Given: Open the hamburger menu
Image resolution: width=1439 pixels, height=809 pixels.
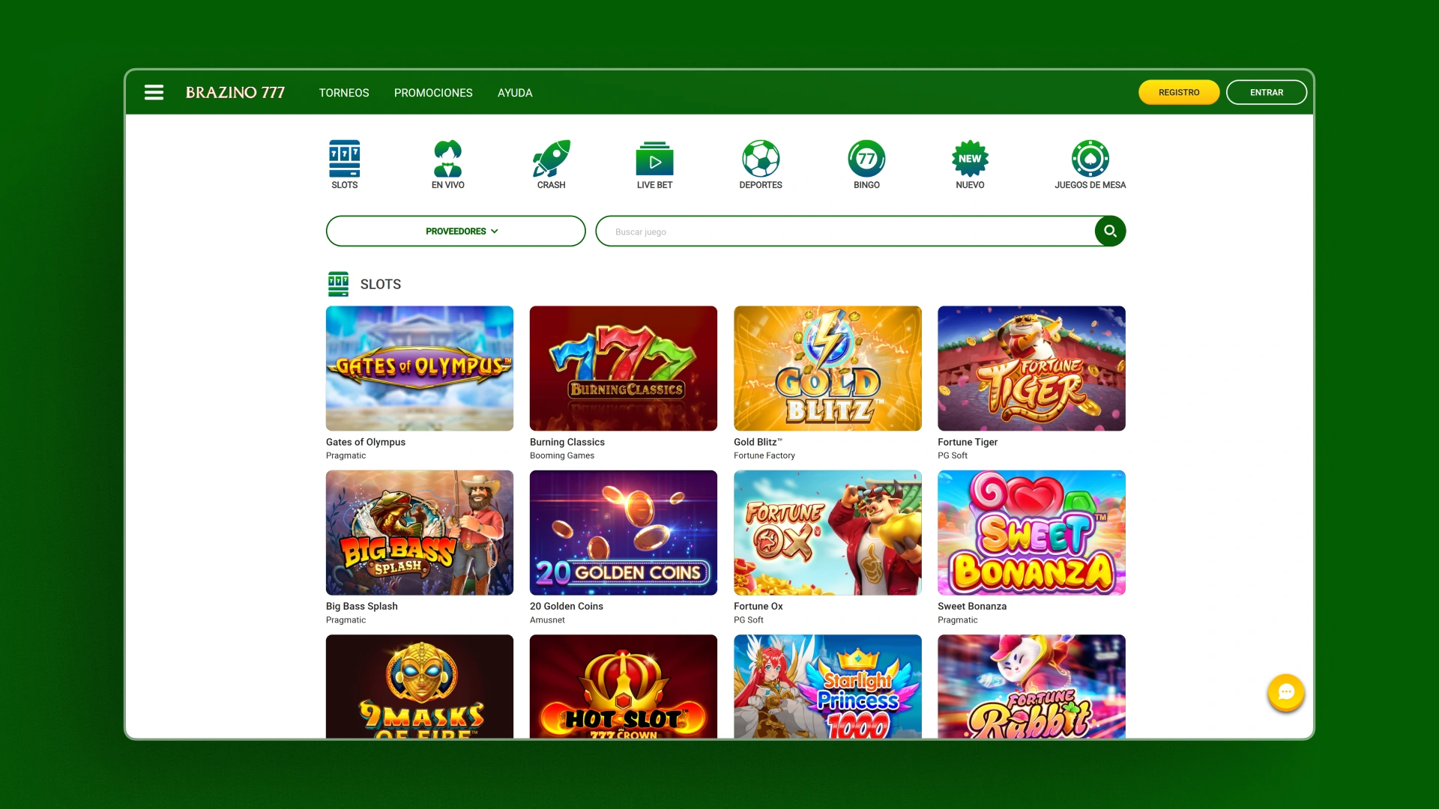Looking at the screenshot, I should click(154, 92).
